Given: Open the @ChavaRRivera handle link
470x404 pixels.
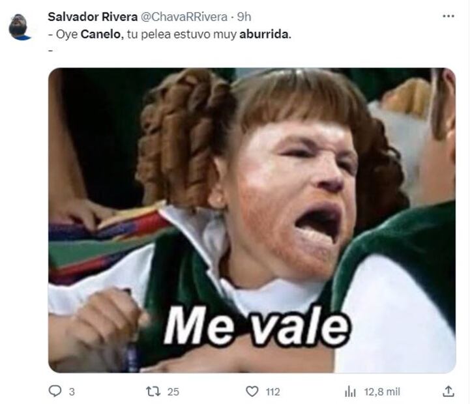Looking at the screenshot, I should pyautogui.click(x=184, y=17).
